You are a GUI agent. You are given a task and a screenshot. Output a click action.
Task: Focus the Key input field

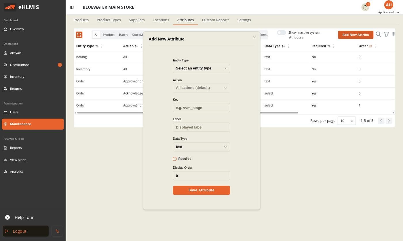[x=201, y=108]
